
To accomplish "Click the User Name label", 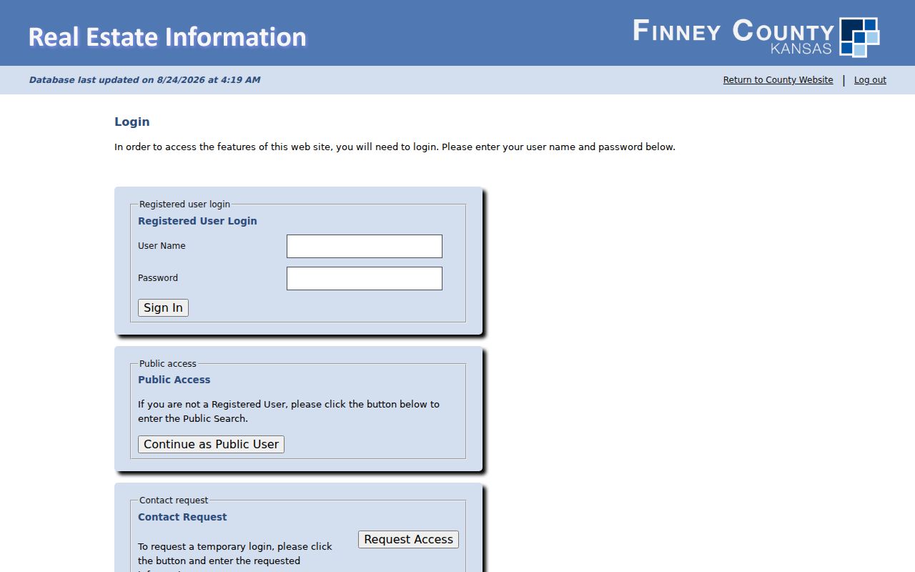I will [162, 246].
